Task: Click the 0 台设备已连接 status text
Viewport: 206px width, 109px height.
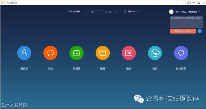Action: 73,12
